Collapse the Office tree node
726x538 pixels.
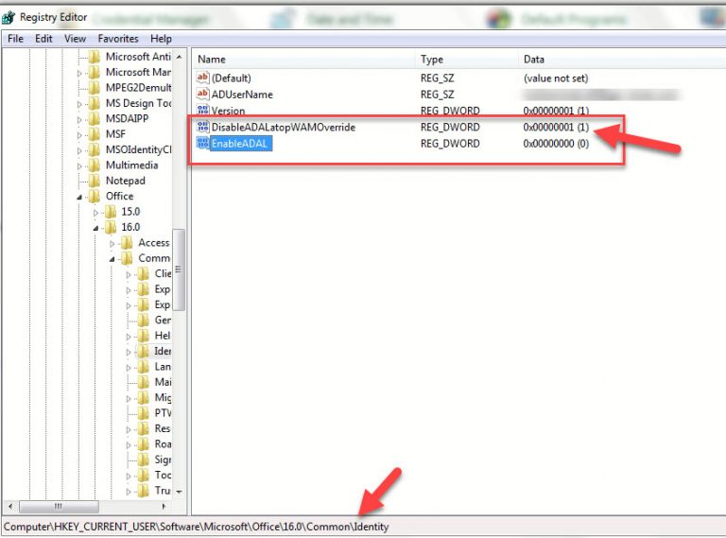(80, 197)
